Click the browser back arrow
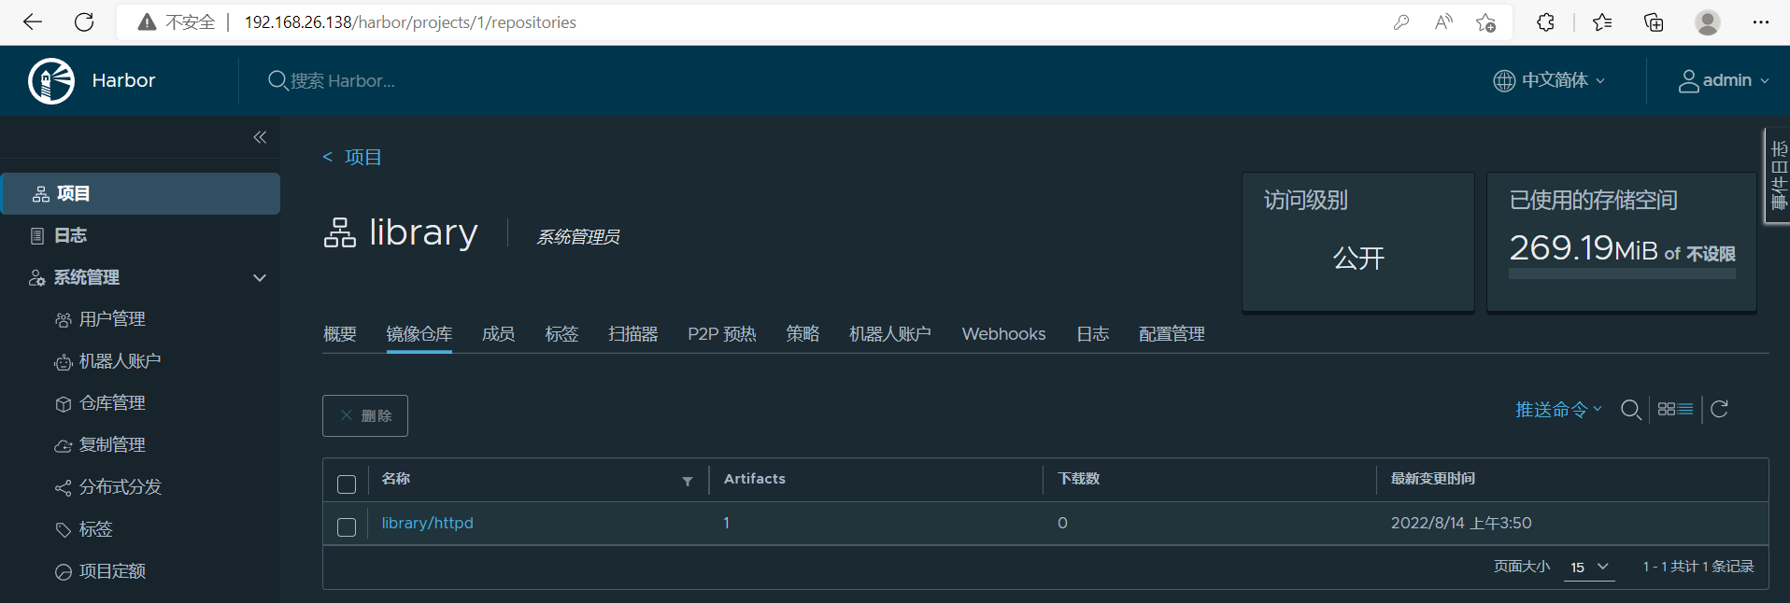Image resolution: width=1790 pixels, height=603 pixels. coord(33,22)
